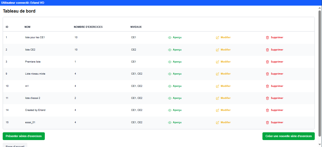Select Modifier for Liste niveau mixte
Image resolution: width=322 pixels, height=147 pixels.
coord(225,74)
